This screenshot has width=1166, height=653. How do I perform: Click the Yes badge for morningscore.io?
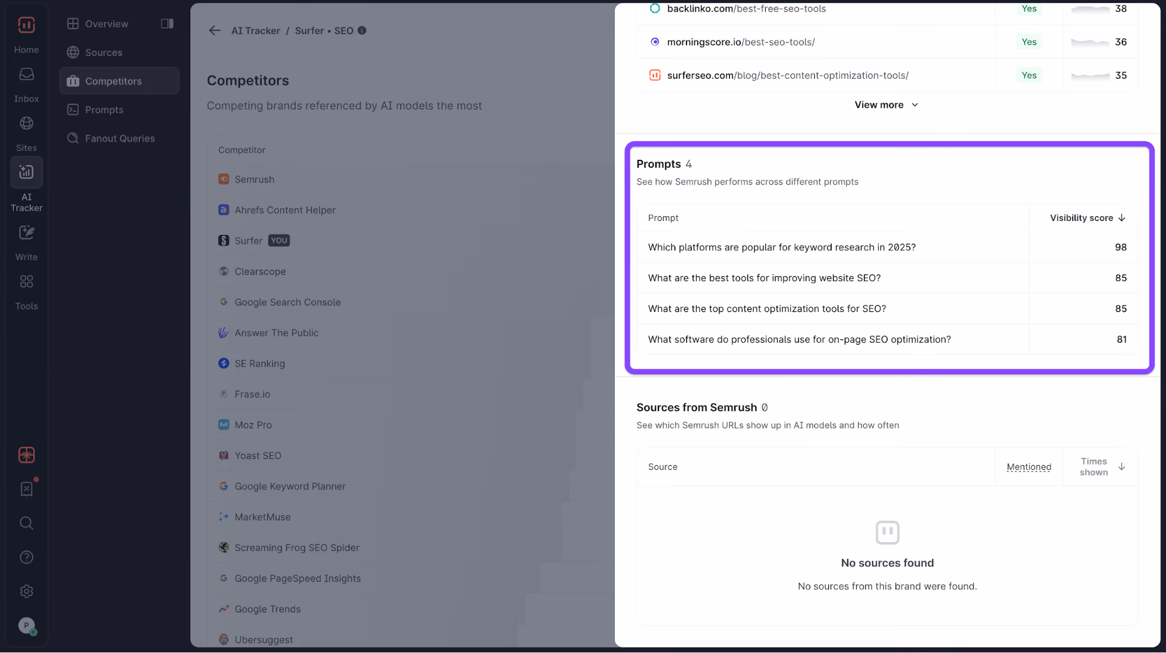click(1029, 42)
